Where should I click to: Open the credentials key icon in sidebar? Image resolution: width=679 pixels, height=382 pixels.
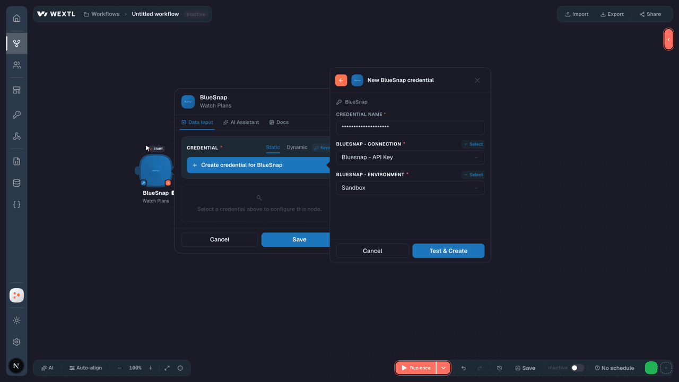coord(16,115)
